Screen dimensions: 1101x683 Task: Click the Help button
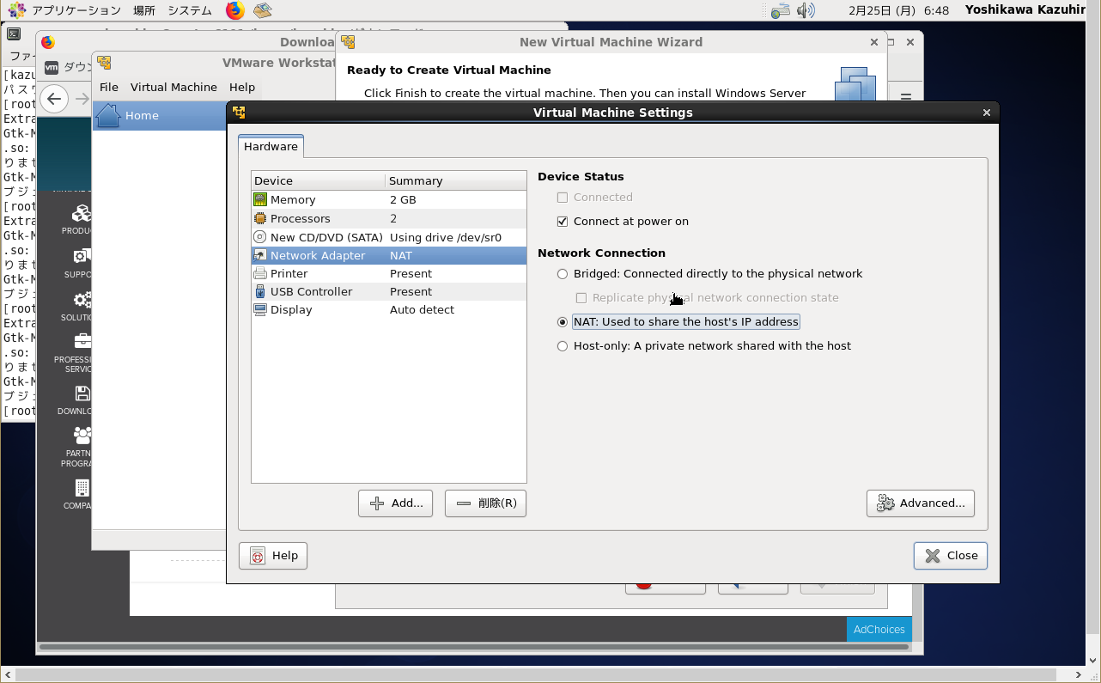[x=273, y=556]
